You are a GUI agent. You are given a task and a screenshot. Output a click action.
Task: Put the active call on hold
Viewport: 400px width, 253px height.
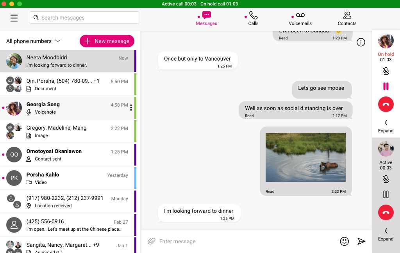pyautogui.click(x=386, y=194)
